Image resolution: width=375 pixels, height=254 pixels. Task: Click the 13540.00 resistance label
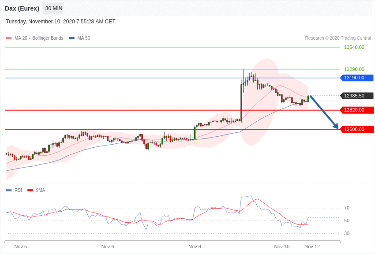click(x=354, y=47)
